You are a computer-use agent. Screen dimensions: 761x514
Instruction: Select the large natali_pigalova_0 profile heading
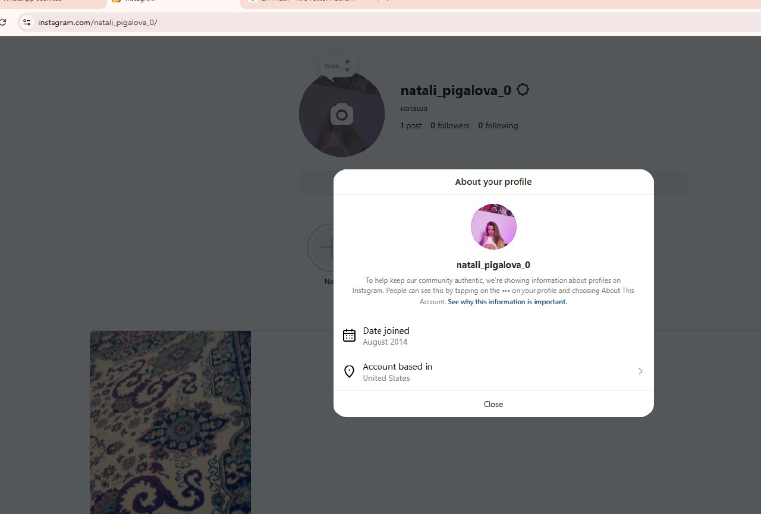point(456,90)
